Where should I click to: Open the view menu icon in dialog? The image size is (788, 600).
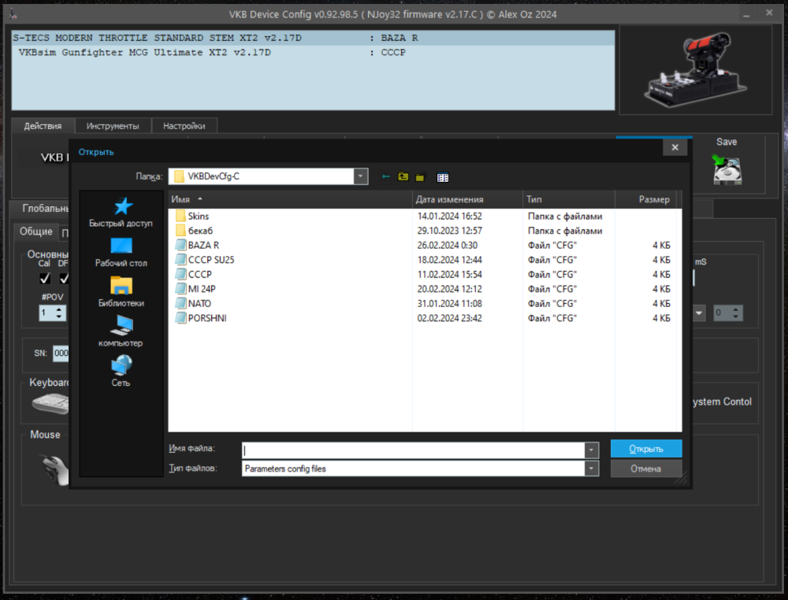pos(443,177)
